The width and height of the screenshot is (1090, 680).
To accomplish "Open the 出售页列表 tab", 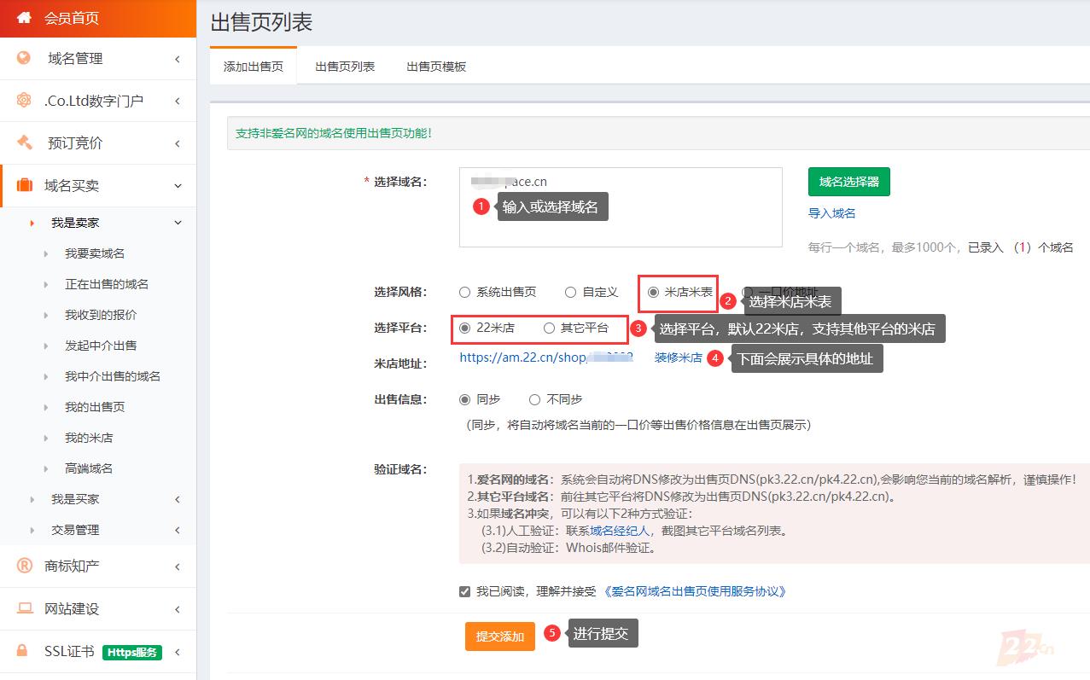I will coord(345,67).
